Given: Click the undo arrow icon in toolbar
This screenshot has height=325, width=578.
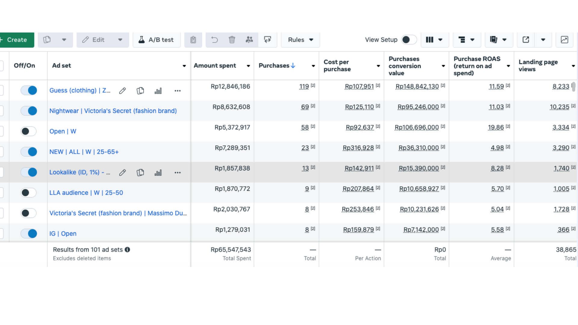Looking at the screenshot, I should 214,40.
